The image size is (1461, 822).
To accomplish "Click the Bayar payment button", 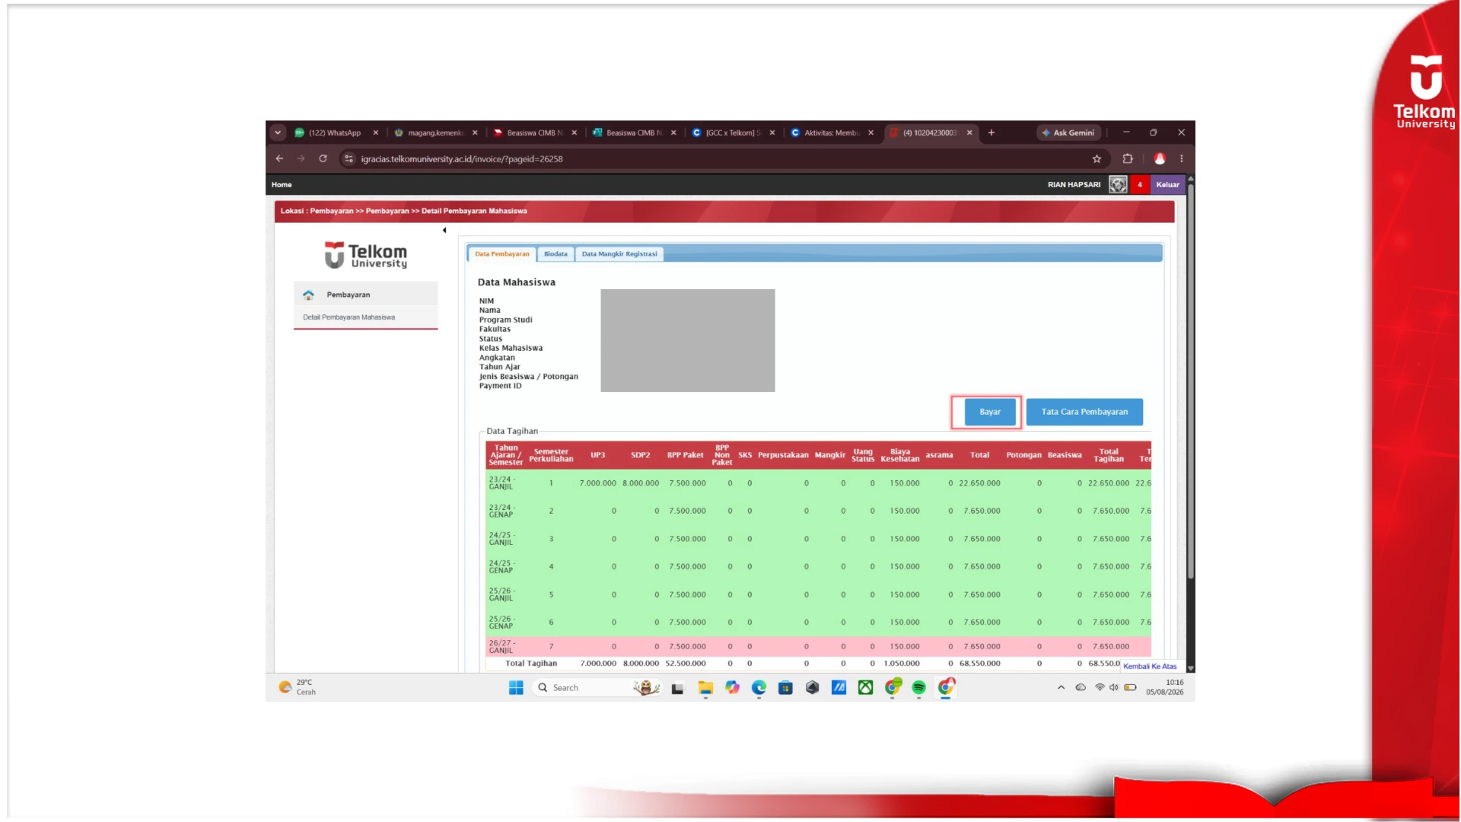I will [990, 412].
